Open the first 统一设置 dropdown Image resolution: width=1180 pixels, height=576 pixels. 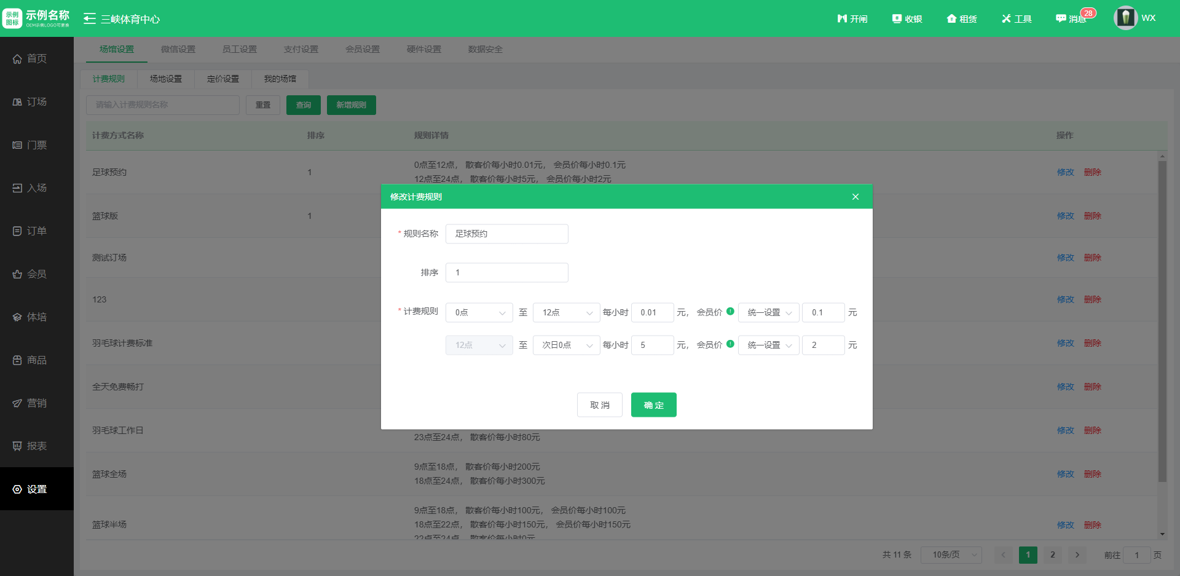[768, 312]
